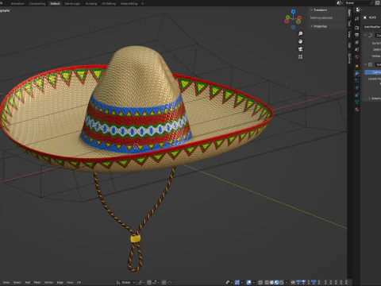381x286 pixels.
Task: Toggle snapping magnet in viewport header
Action: [x=149, y=282]
